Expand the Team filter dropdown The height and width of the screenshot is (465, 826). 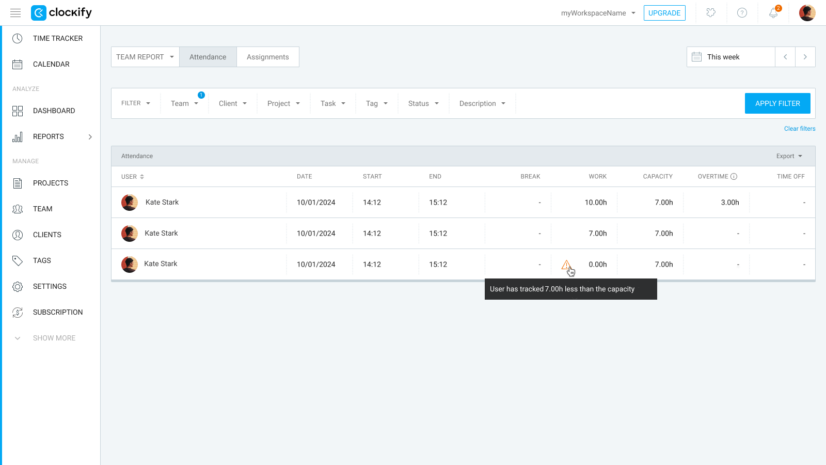[184, 103]
